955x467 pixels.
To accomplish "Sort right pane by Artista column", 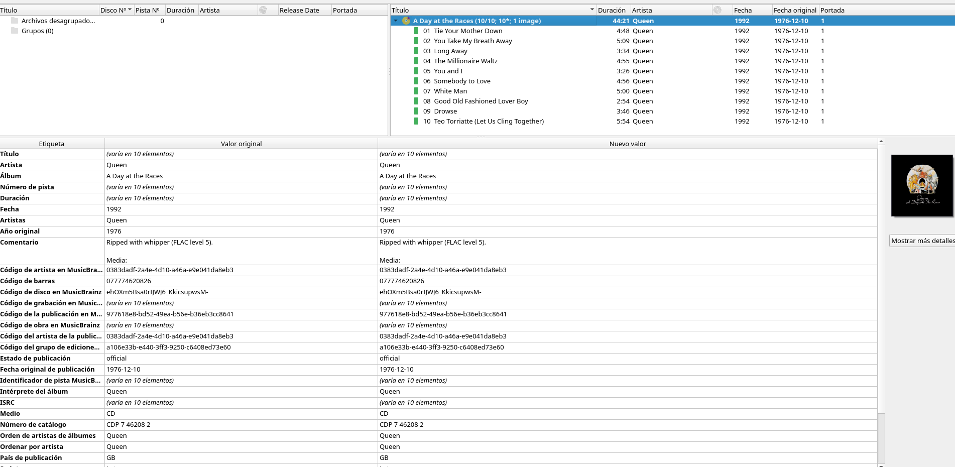I will [671, 10].
